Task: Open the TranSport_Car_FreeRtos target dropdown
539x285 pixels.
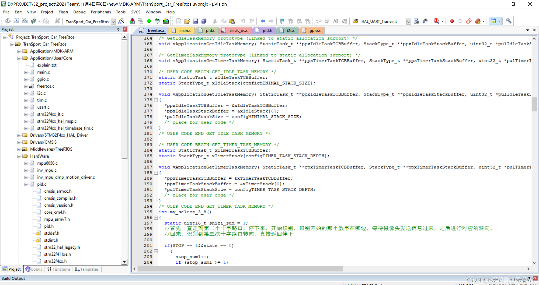Action: coord(113,22)
